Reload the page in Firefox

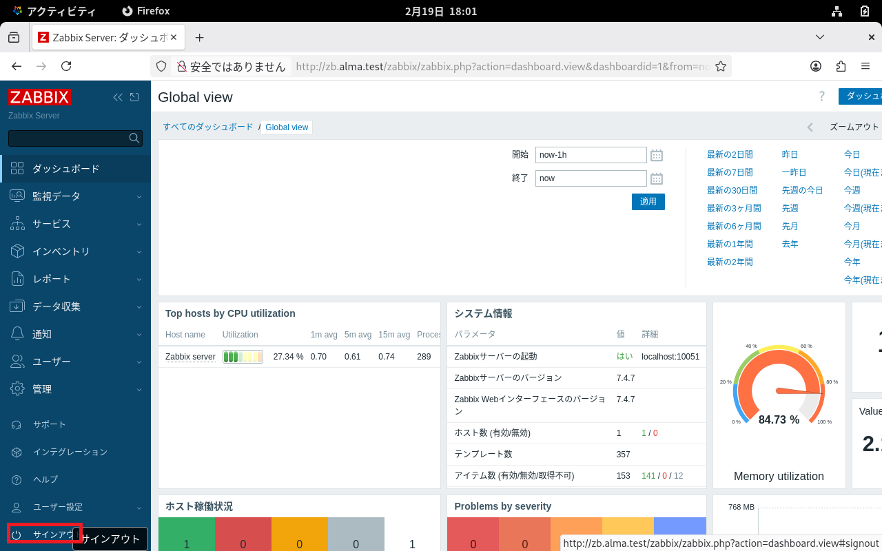pyautogui.click(x=66, y=66)
